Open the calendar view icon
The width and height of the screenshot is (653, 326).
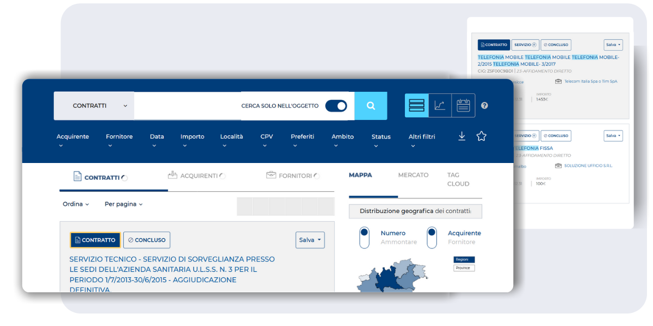[x=463, y=105]
